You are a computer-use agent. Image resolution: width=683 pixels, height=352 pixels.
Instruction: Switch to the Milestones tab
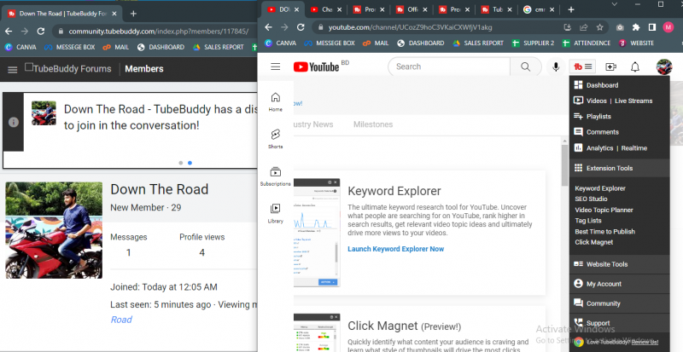coord(373,124)
